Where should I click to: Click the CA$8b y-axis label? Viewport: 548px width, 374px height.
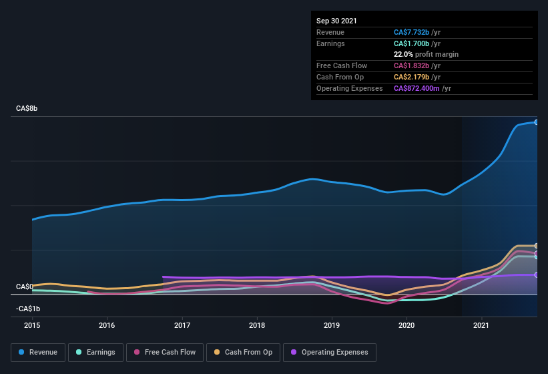tap(27, 108)
